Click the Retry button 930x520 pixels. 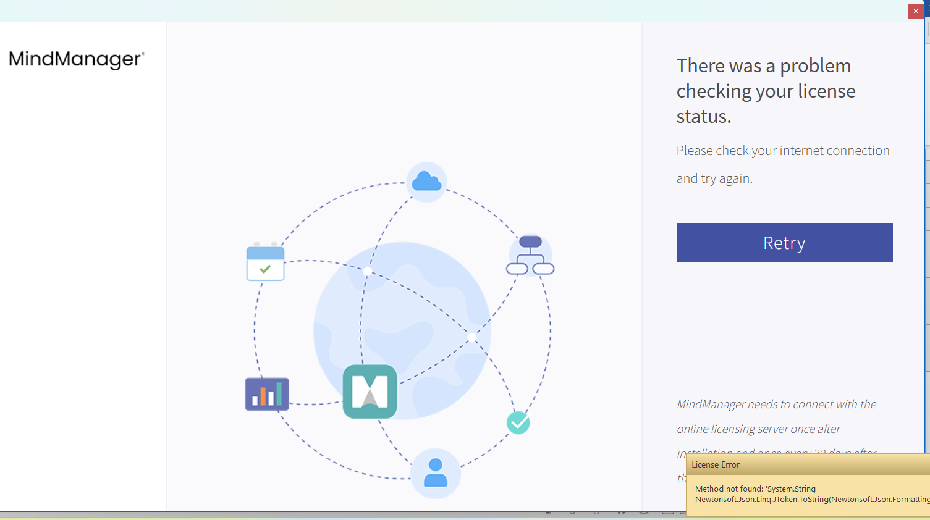pos(784,242)
